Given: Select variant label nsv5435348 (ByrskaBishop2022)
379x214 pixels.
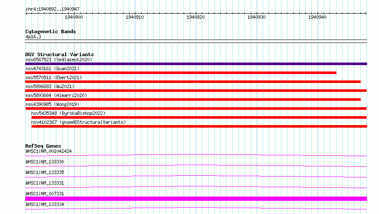Looking at the screenshot, I should coord(68,113).
